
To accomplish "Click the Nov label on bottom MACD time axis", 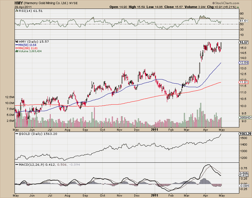I will (119, 196).
